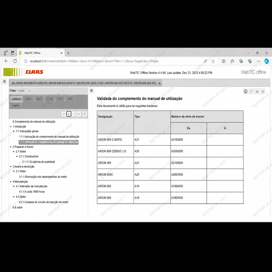Click the bookmark pin icon beside help
Screen dimensions: 272x272
[x=257, y=91]
